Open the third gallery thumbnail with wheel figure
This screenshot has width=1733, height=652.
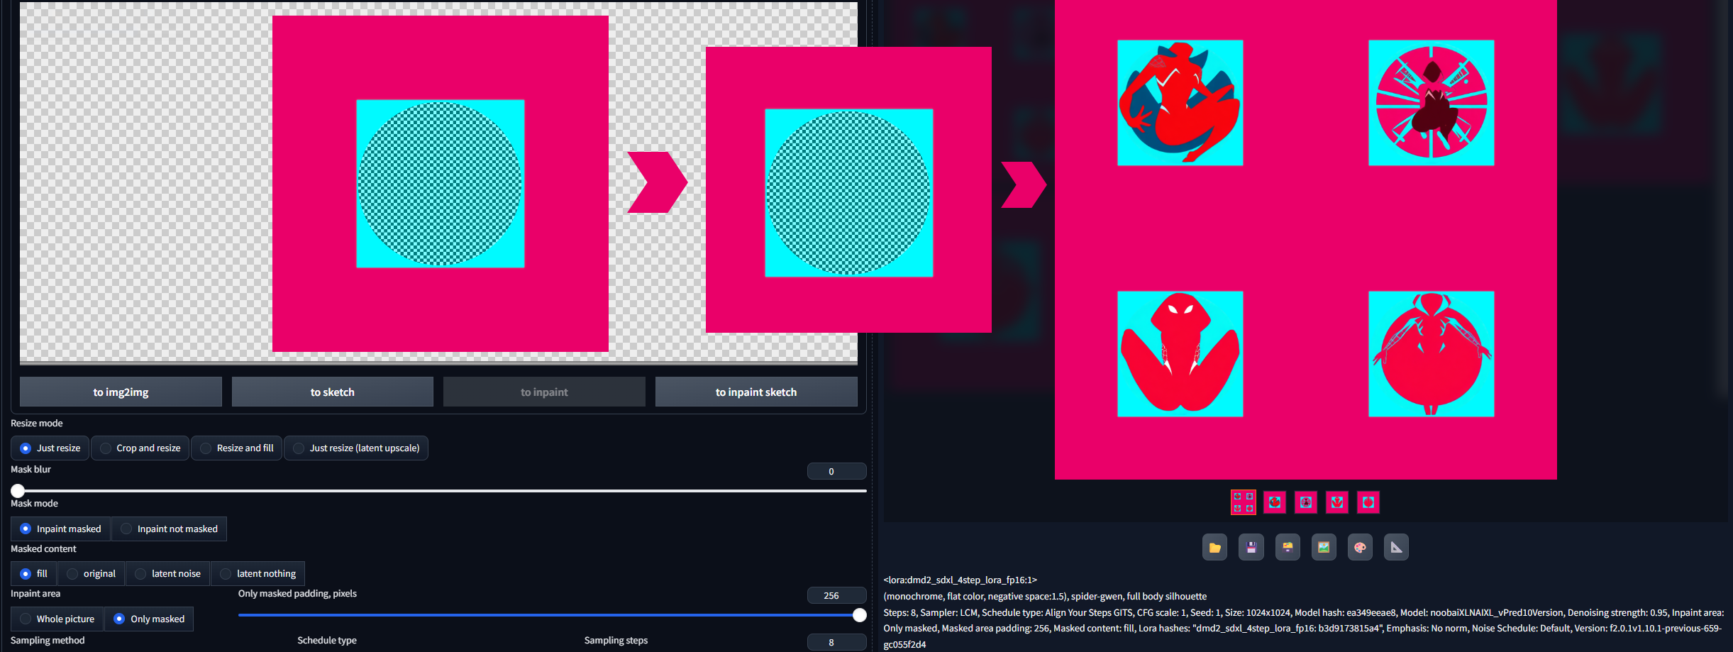click(1306, 502)
